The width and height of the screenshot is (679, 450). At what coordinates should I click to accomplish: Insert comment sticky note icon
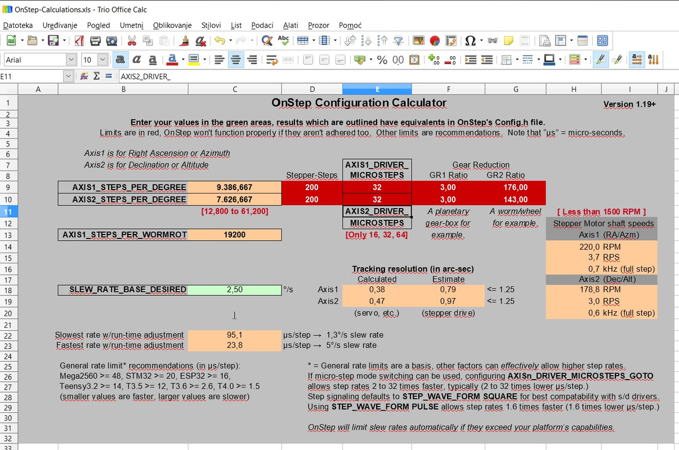508,40
